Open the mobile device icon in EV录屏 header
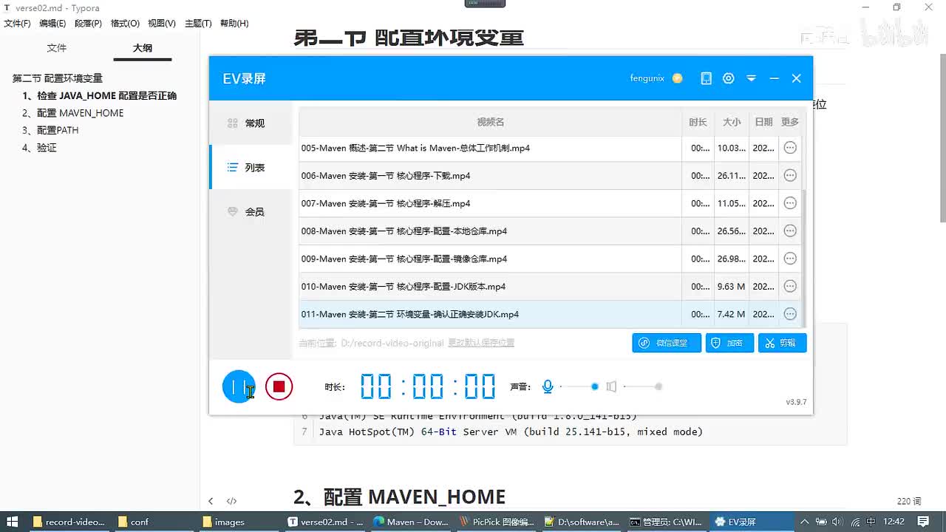 tap(706, 78)
